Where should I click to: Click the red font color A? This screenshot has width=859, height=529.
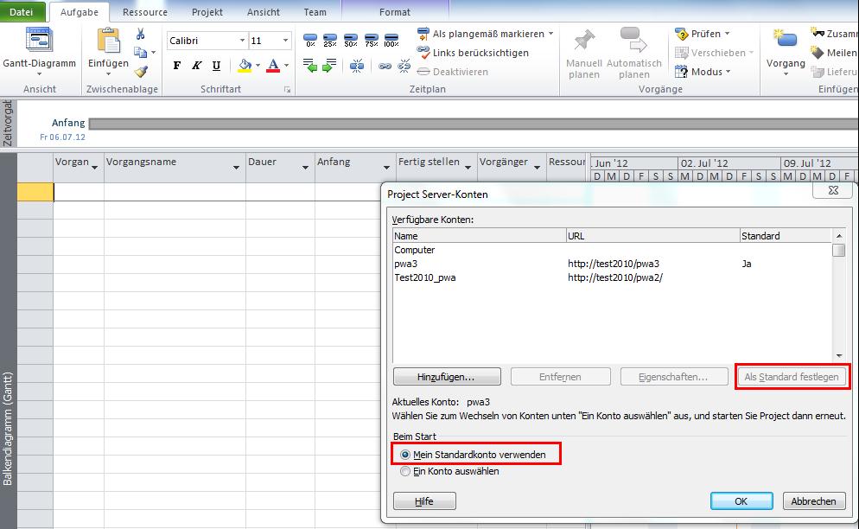click(273, 66)
